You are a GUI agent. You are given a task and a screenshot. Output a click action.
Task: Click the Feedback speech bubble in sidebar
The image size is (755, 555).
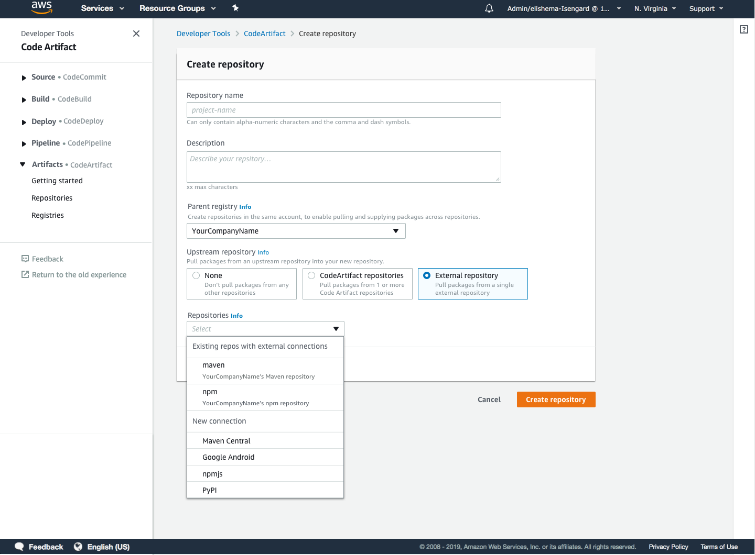[25, 259]
